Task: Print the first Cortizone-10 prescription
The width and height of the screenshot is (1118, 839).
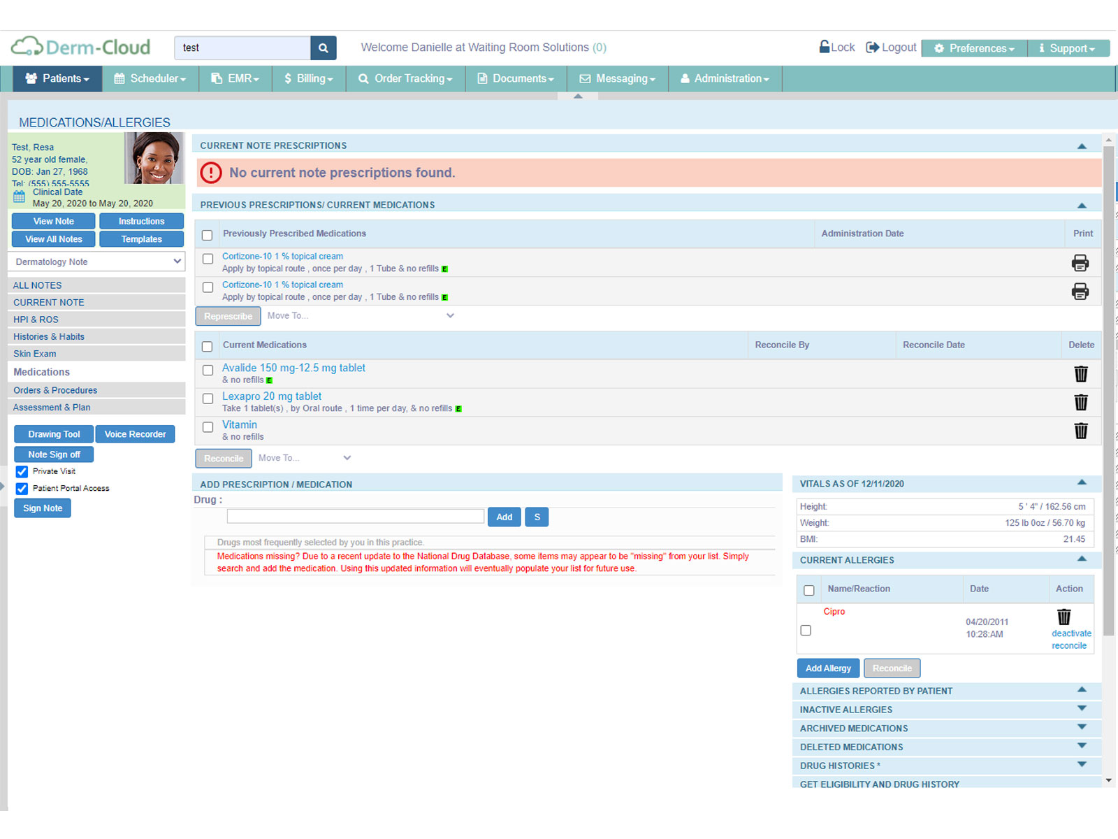Action: click(x=1080, y=263)
